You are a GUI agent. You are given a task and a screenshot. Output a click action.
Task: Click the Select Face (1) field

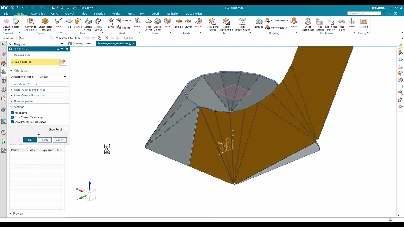click(x=35, y=62)
